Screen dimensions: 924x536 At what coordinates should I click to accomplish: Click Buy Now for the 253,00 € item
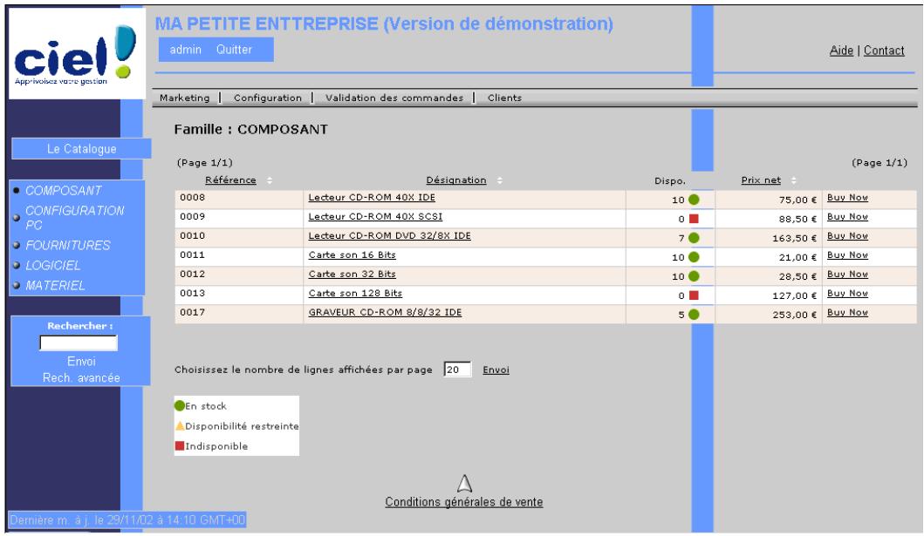[847, 312]
